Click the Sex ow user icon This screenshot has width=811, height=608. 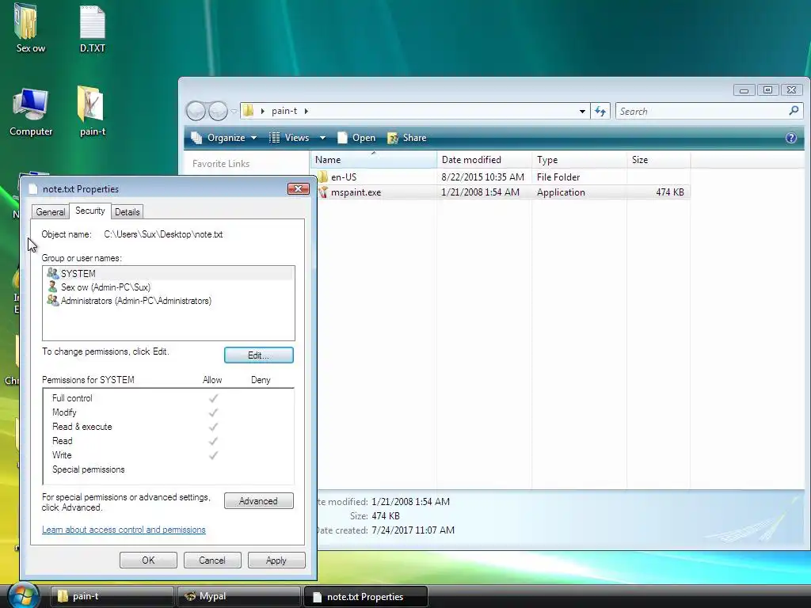point(52,287)
